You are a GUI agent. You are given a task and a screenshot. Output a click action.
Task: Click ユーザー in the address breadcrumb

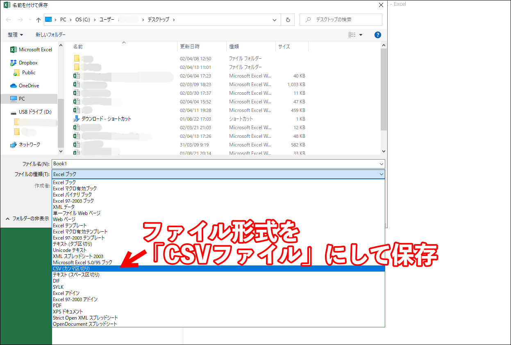click(x=107, y=20)
